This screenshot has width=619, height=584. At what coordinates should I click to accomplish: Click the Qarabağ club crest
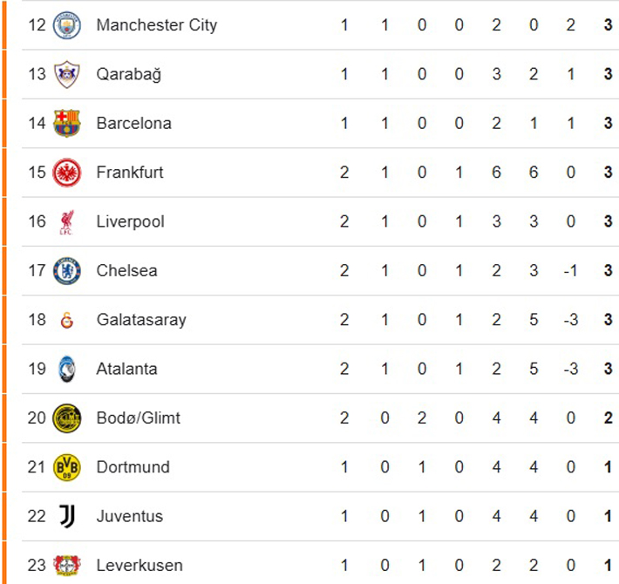point(66,74)
